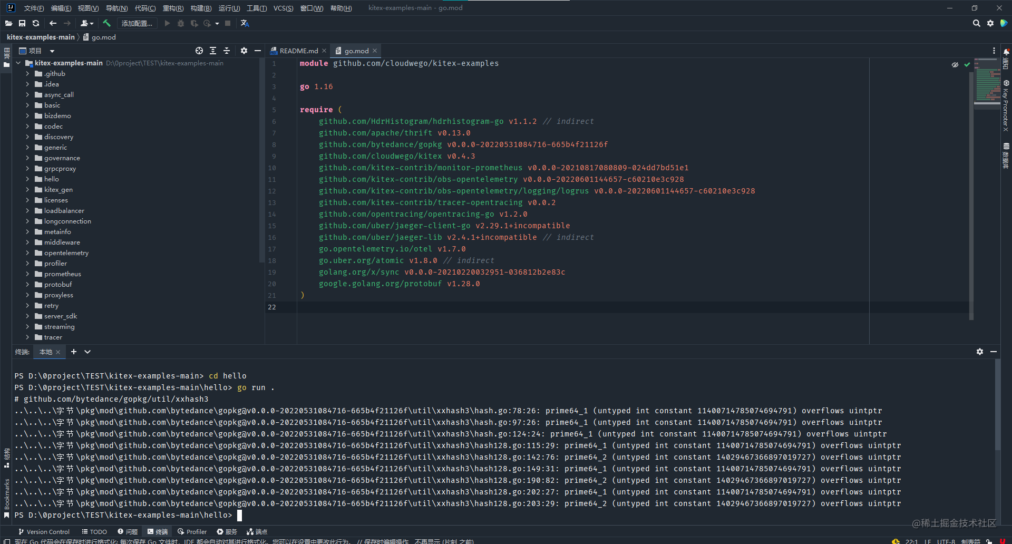Open the Profiler tool window
The width and height of the screenshot is (1012, 544).
[x=192, y=531]
